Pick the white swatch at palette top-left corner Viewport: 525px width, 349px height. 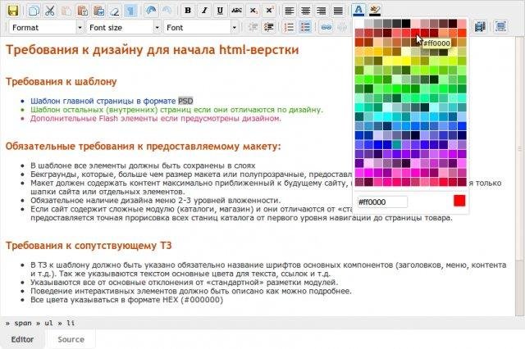[x=359, y=24]
